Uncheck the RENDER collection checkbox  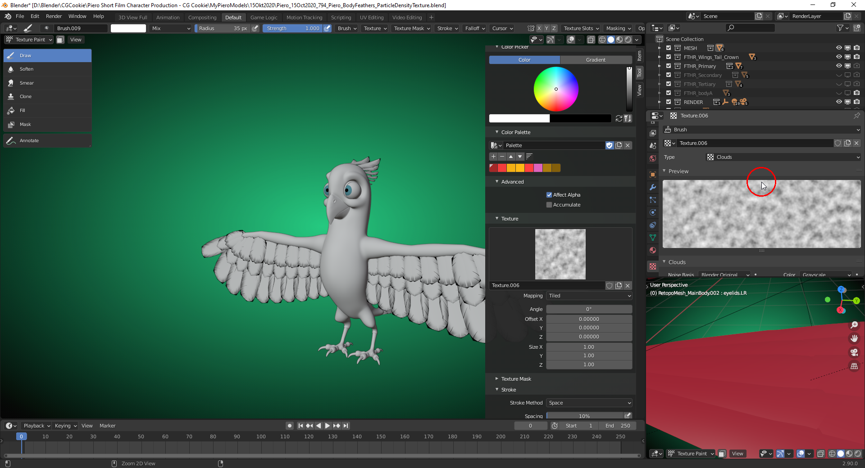coord(669,102)
